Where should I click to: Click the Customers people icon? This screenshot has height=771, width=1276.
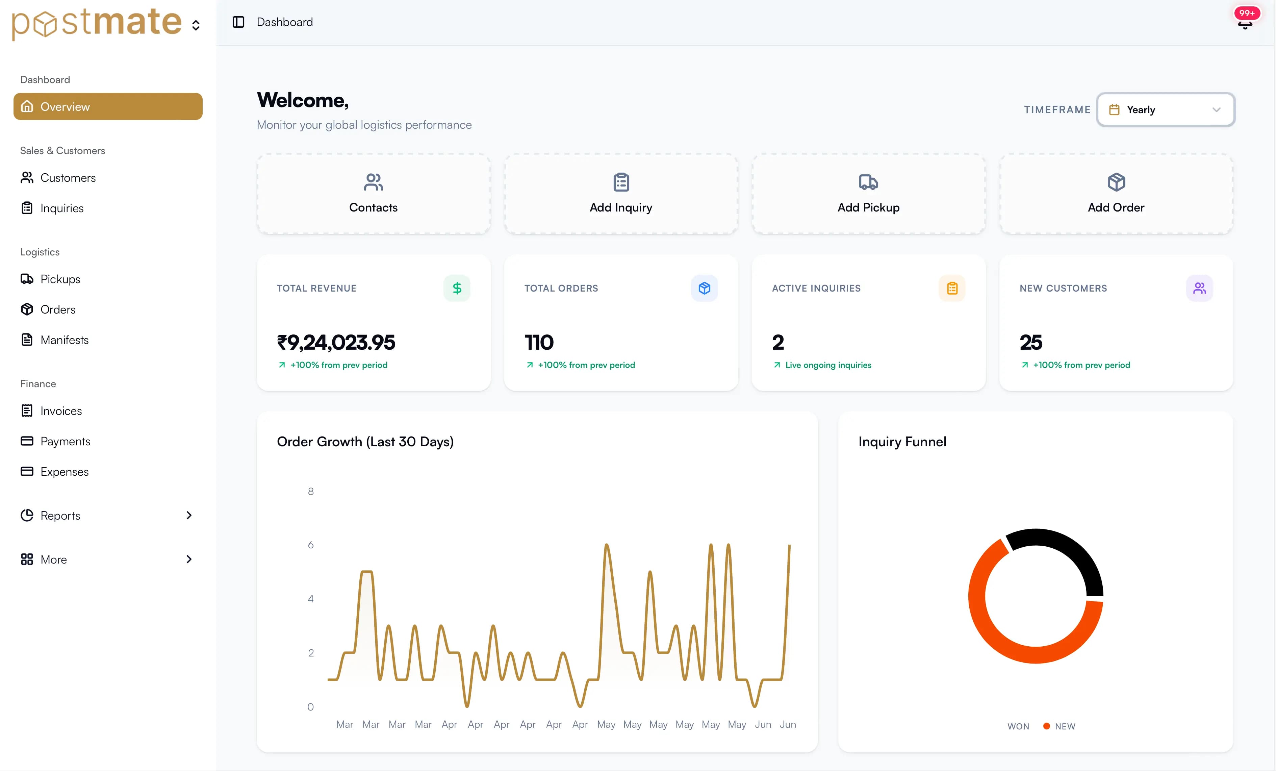[x=27, y=178]
